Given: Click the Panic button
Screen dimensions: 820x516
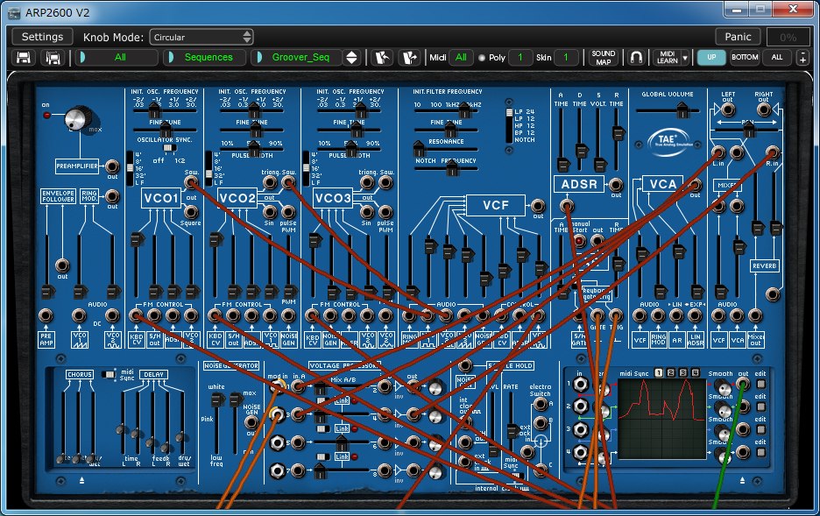Looking at the screenshot, I should pyautogui.click(x=738, y=37).
